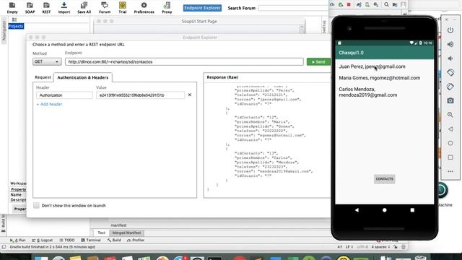The height and width of the screenshot is (260, 462).
Task: Open the Terminal tool window tab
Action: coord(91,240)
